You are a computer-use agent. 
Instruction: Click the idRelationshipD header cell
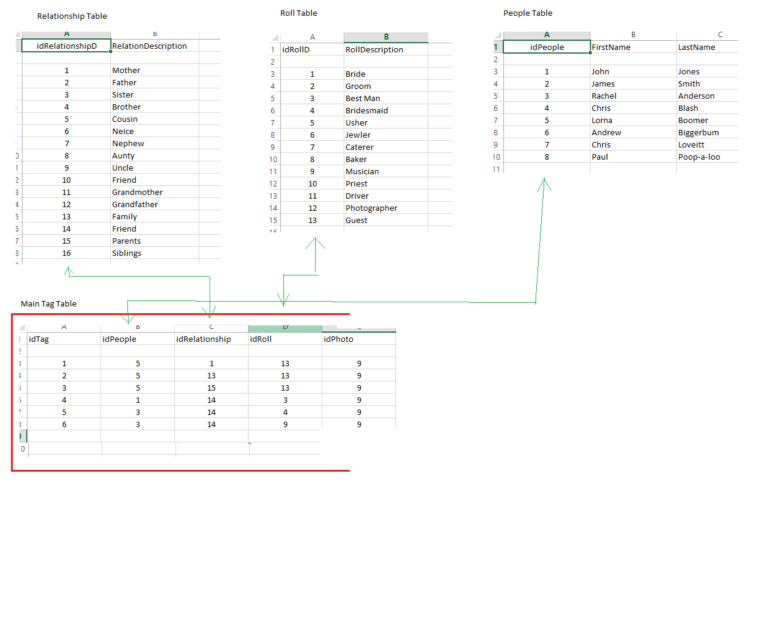click(66, 46)
